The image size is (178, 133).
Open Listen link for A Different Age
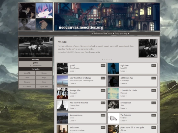point(124,83)
